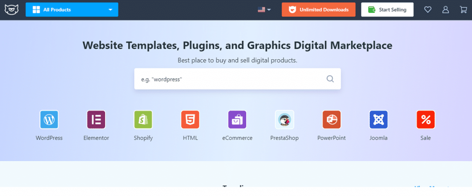Click the Website Templates marketplace heading
Image resolution: width=472 pixels, height=196 pixels.
click(x=237, y=45)
